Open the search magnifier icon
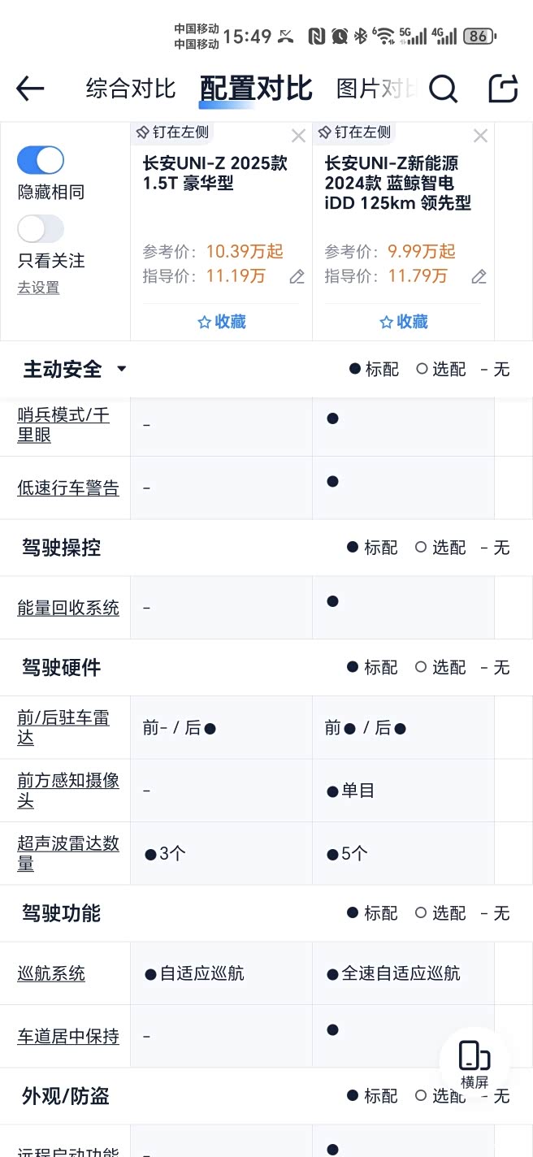 point(443,89)
